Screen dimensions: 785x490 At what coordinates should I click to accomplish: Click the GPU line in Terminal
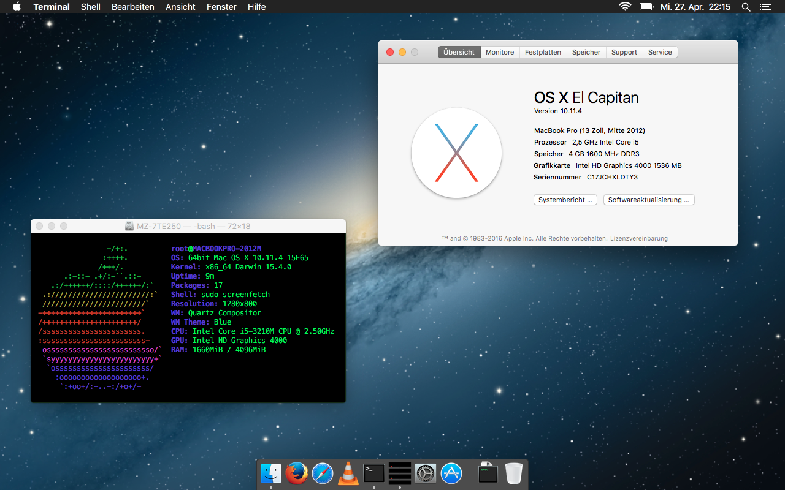click(229, 340)
